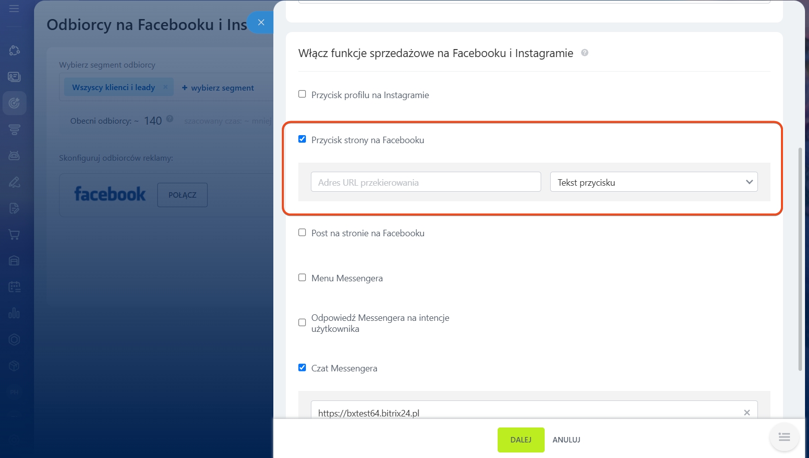Open the floating list menu button
809x458 pixels.
point(784,437)
